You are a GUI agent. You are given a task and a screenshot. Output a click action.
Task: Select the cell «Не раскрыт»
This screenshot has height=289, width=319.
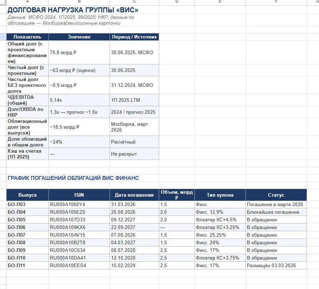pos(134,154)
